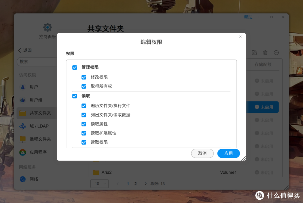
Task: Click the 用户组 group icon
Action: 23,100
